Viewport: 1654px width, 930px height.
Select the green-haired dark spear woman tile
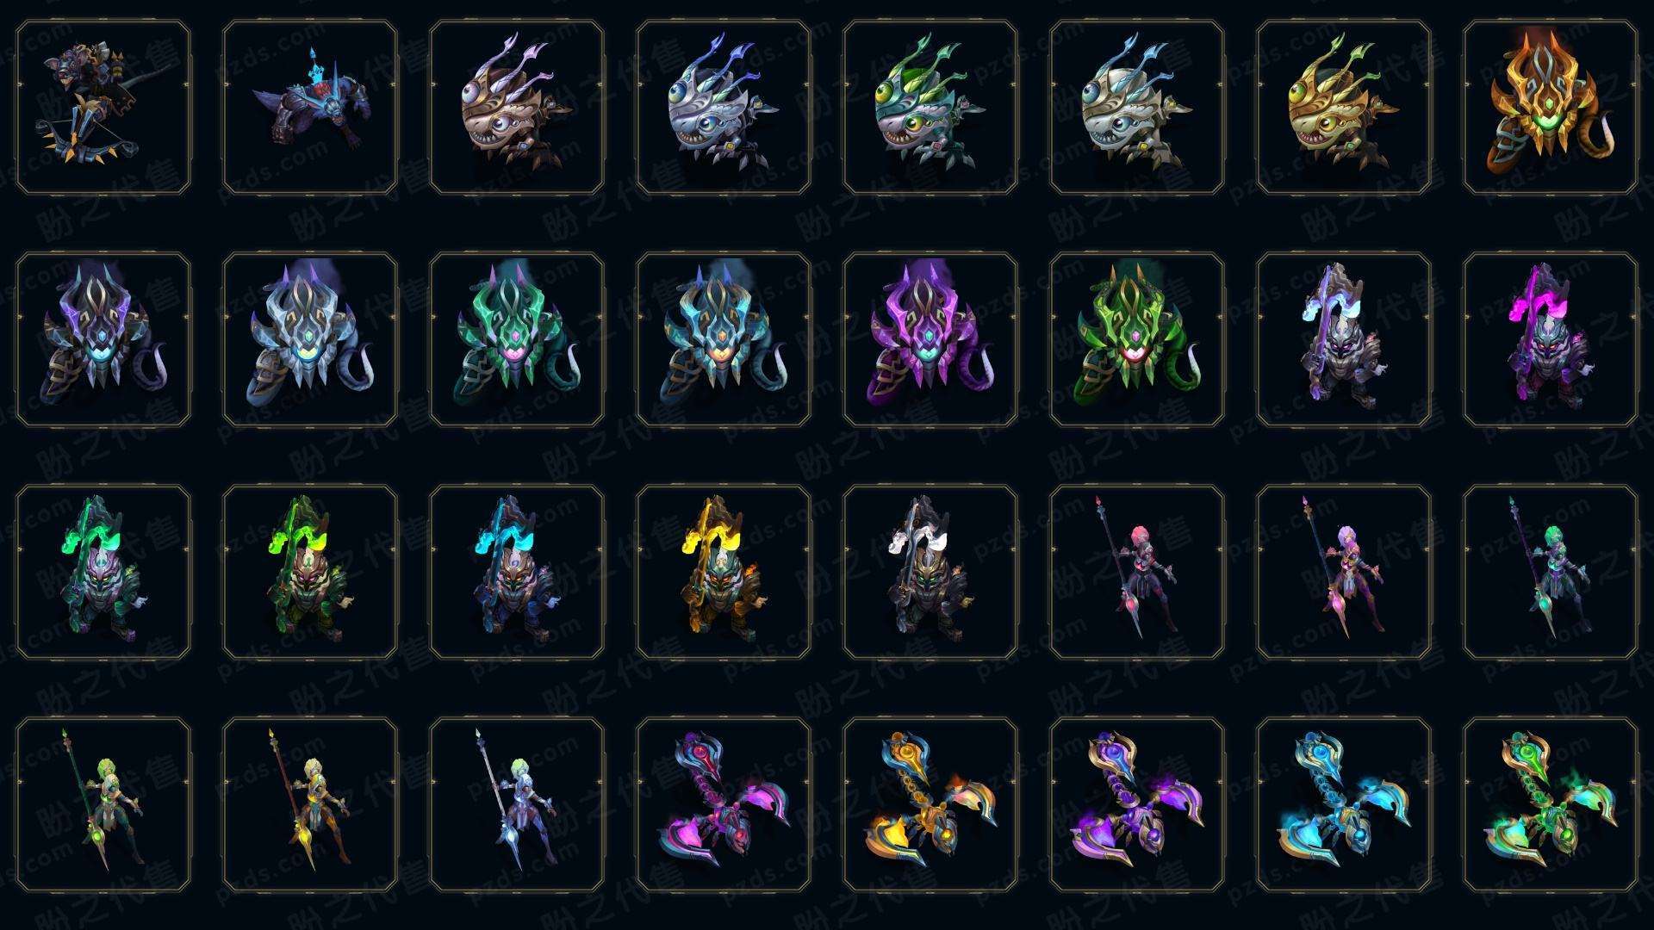[x=1551, y=572]
